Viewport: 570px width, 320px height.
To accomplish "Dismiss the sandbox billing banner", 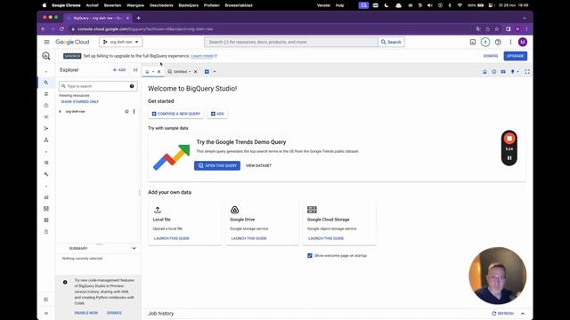I will coord(491,56).
